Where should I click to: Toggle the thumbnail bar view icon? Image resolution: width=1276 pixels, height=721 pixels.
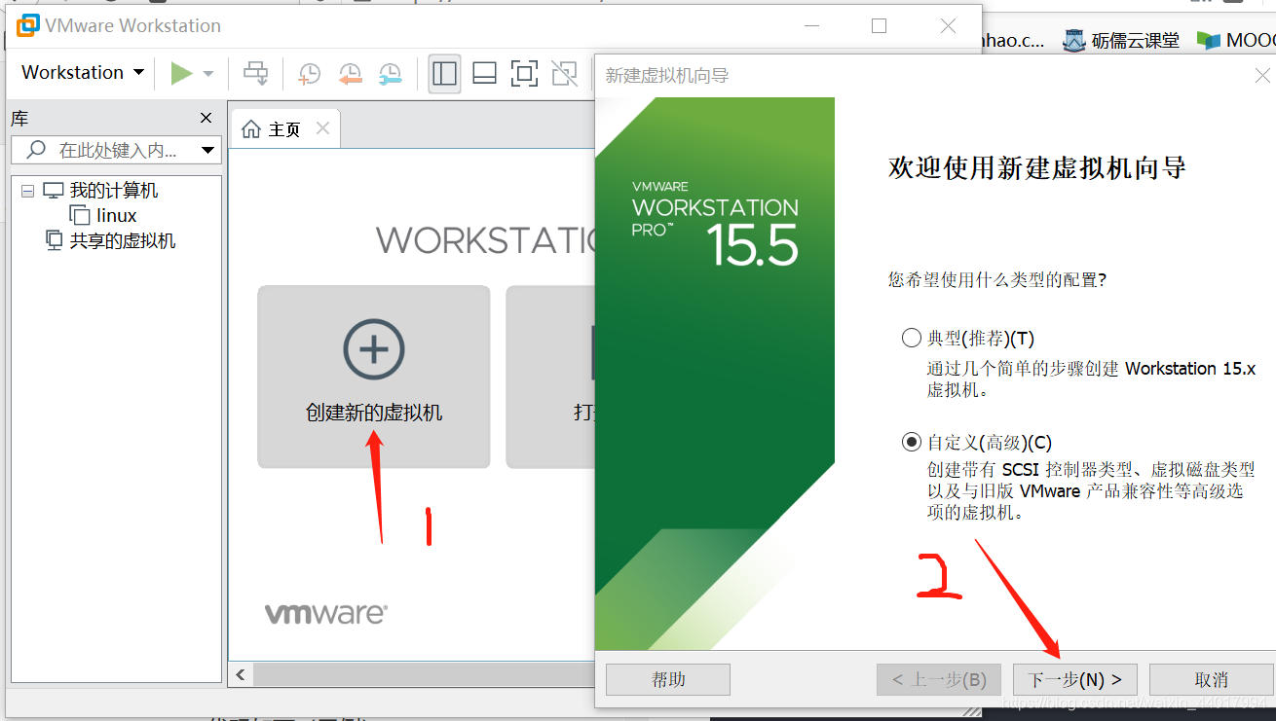click(485, 73)
